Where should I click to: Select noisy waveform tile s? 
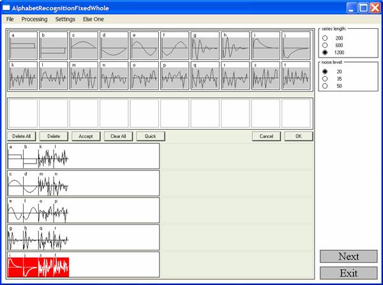click(266, 75)
